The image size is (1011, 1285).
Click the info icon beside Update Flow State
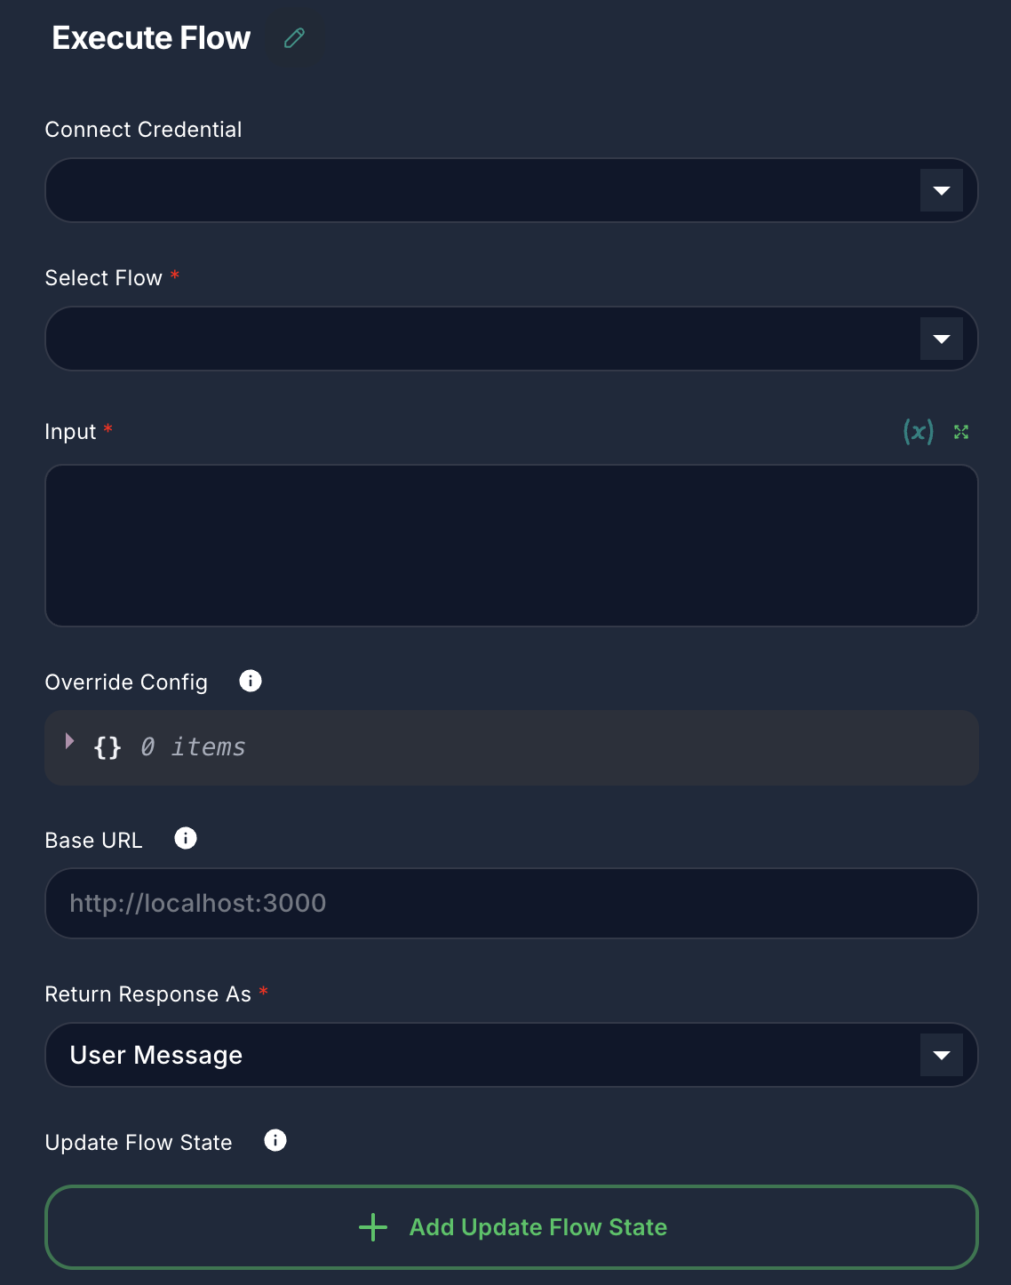tap(275, 1140)
